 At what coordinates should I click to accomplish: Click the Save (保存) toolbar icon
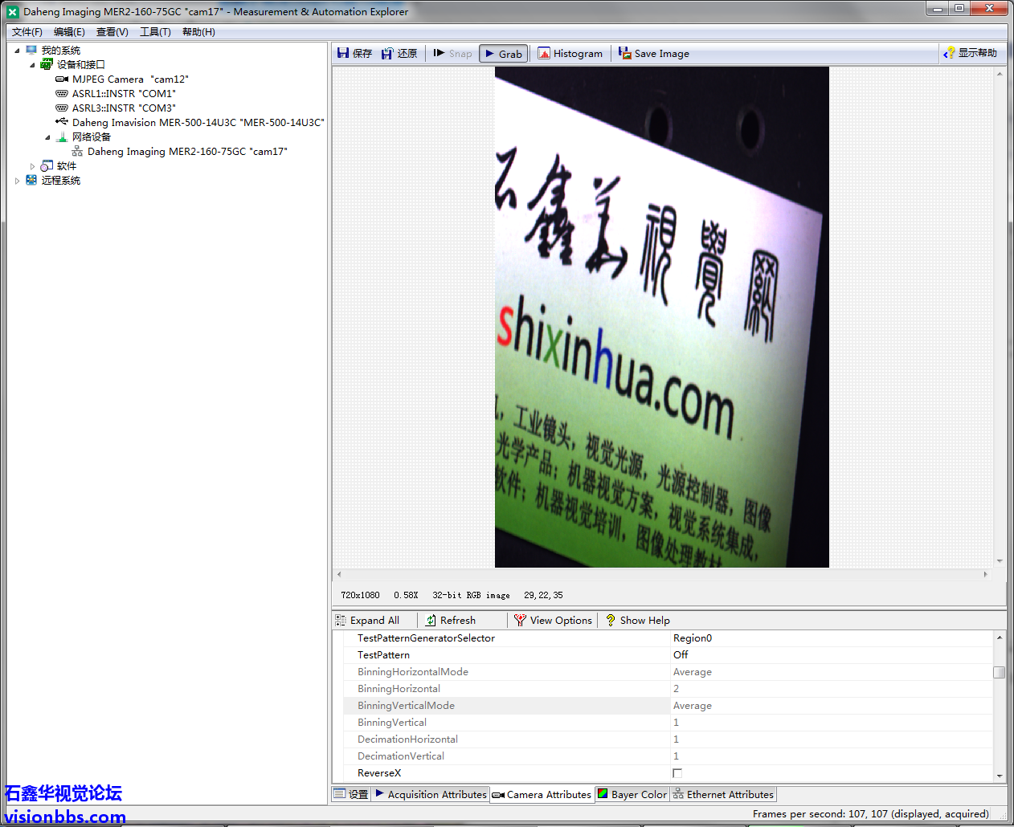coord(344,54)
